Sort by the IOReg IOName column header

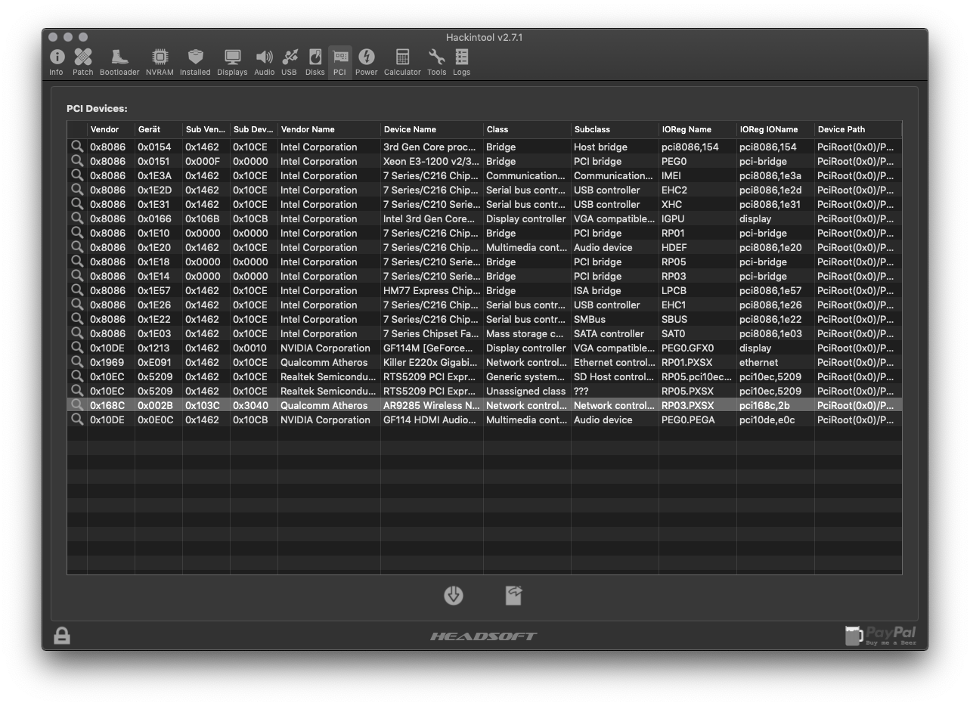click(776, 129)
